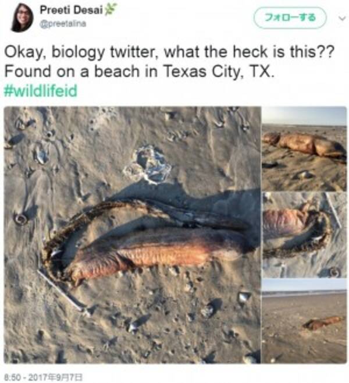The image size is (349, 383).
Task: View the large creature photo on sand
Action: 132,235
